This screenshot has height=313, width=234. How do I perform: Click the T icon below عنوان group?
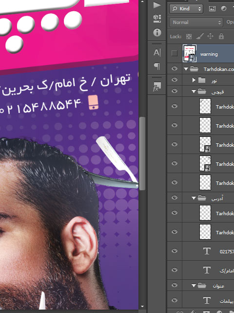tap(207, 300)
